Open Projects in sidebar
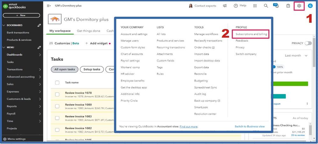Viewport: 318px width, 144px height. pos(12,128)
